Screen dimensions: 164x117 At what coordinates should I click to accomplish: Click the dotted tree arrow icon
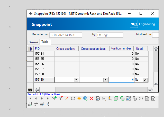[x=36, y=104]
